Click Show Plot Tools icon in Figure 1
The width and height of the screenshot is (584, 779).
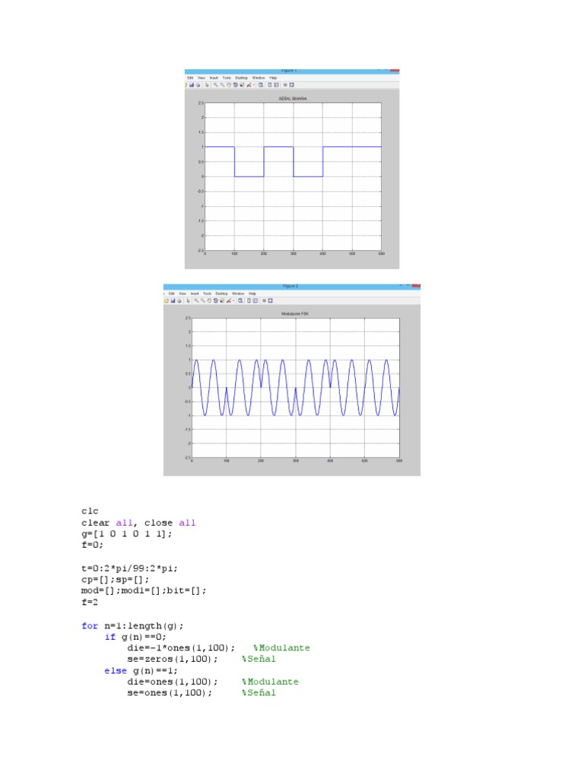(x=292, y=84)
